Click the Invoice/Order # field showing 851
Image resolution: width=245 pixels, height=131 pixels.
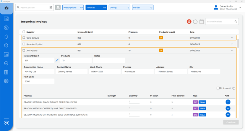[38, 60]
